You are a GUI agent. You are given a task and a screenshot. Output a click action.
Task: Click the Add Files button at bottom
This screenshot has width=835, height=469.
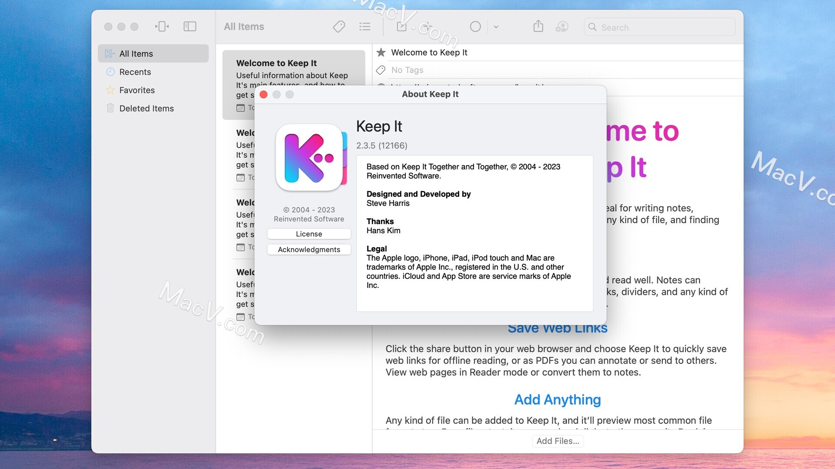pos(558,441)
